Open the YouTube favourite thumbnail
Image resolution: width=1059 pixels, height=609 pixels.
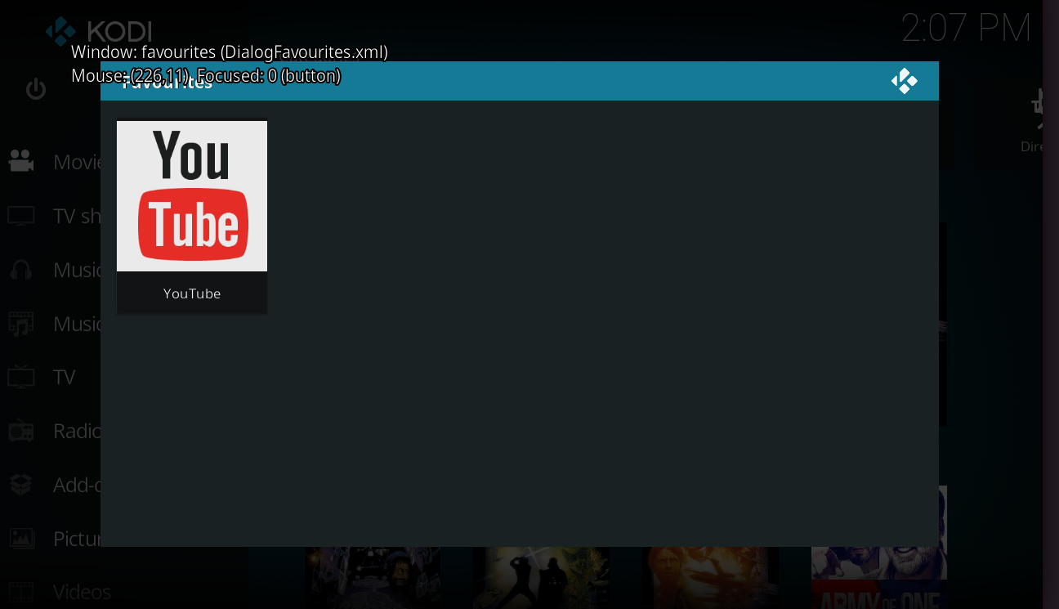pos(192,196)
